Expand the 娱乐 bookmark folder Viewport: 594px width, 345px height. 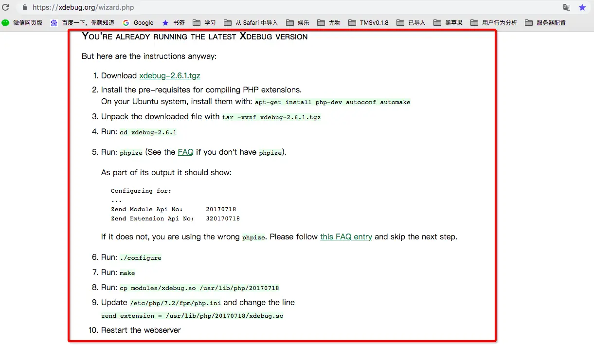[298, 22]
